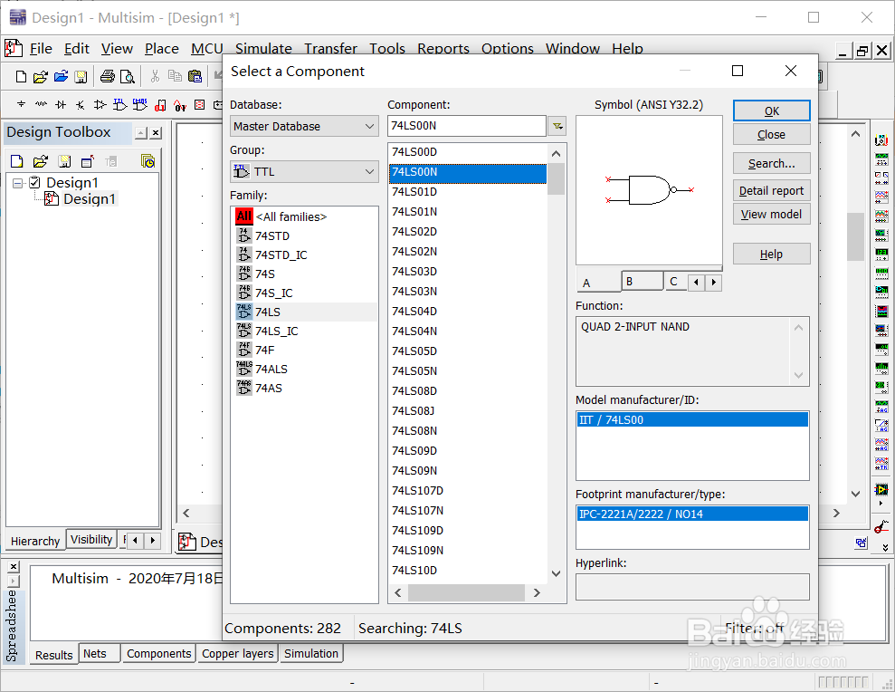Toggle the Design1 checkbox in the hierarchy tree

34,182
